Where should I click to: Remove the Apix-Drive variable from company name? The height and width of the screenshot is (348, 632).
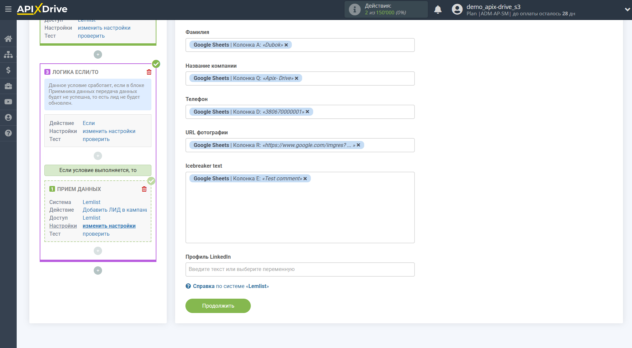click(296, 78)
